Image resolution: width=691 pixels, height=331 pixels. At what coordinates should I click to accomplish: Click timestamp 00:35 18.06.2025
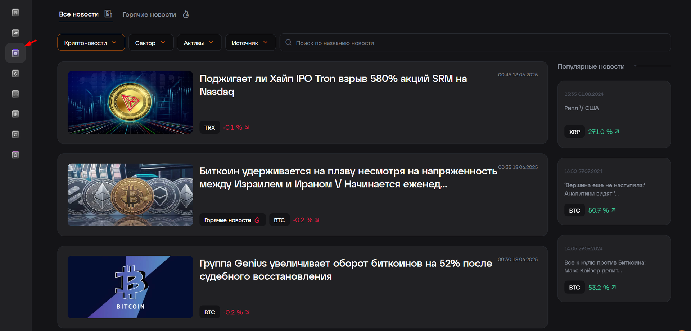pyautogui.click(x=518, y=167)
